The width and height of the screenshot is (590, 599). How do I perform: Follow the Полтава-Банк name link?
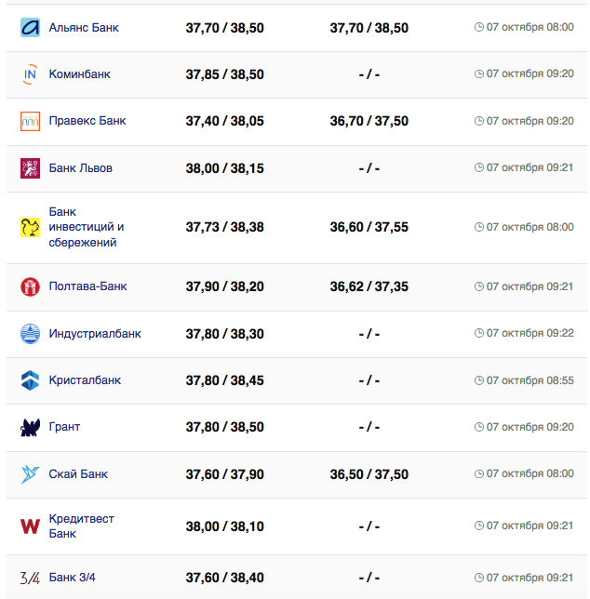tap(87, 286)
